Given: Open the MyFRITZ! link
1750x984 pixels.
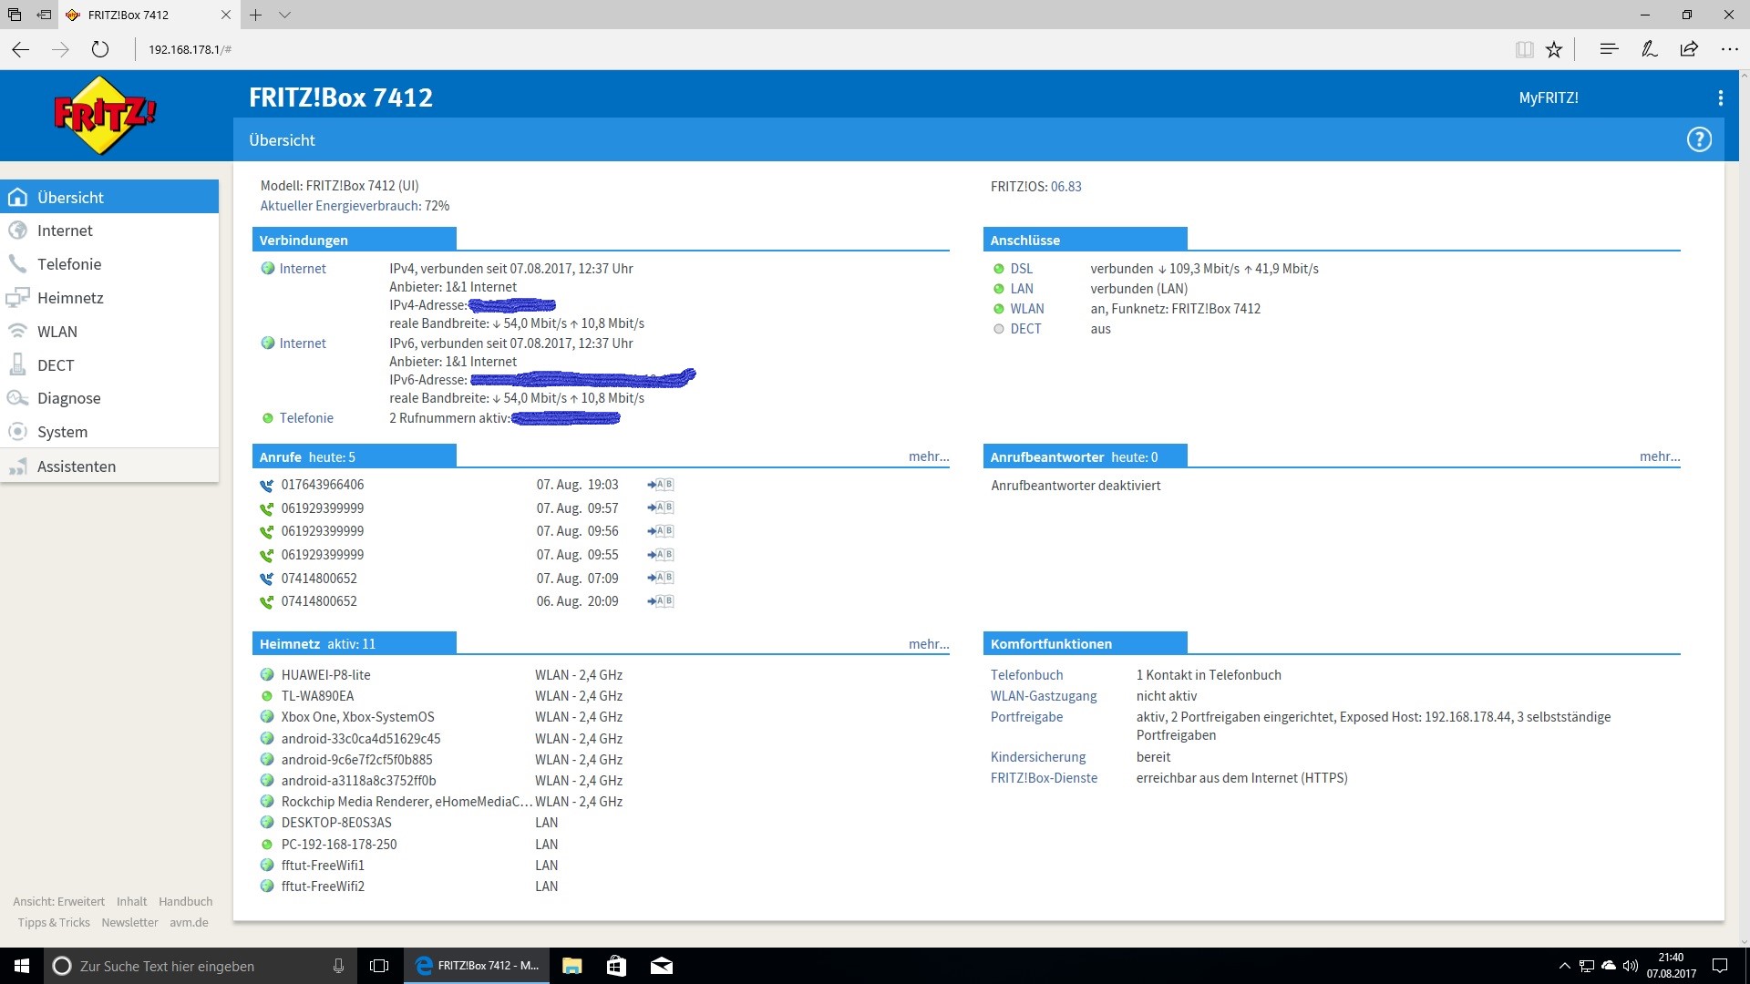Looking at the screenshot, I should tap(1548, 97).
